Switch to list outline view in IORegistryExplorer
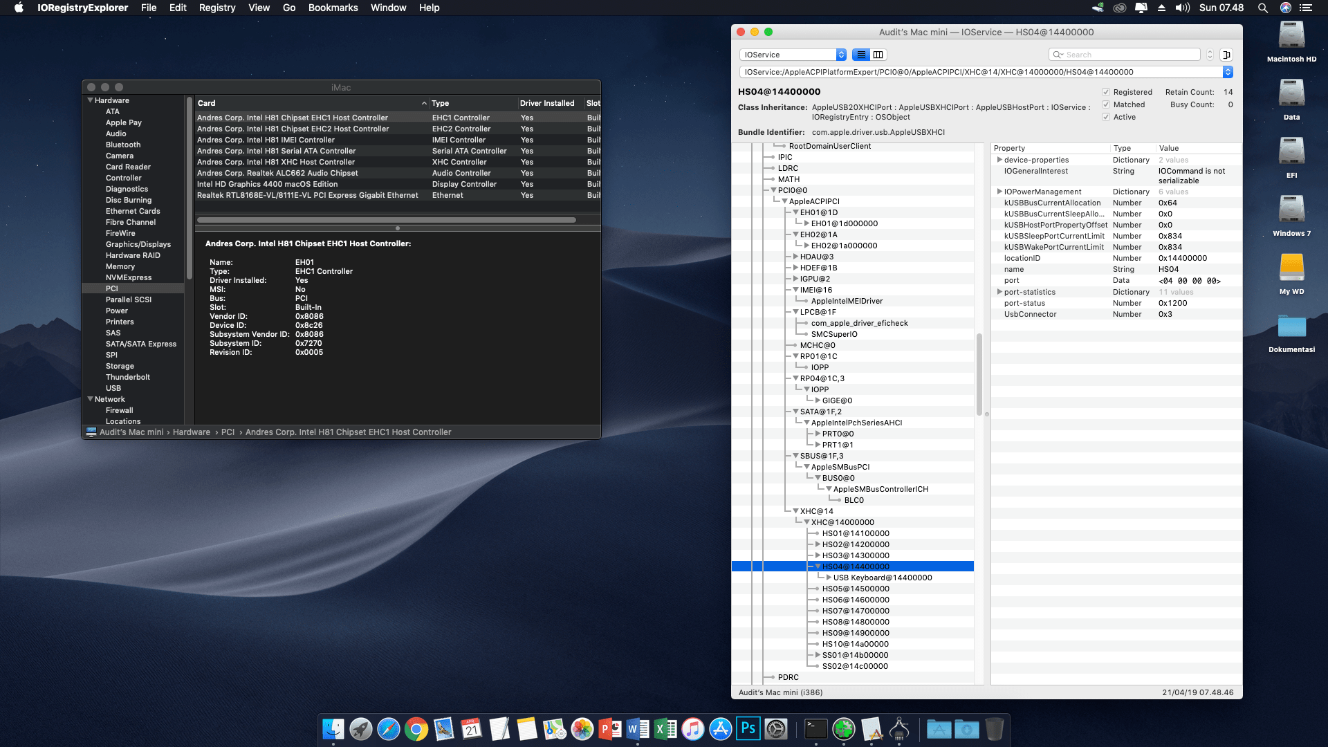 (861, 55)
